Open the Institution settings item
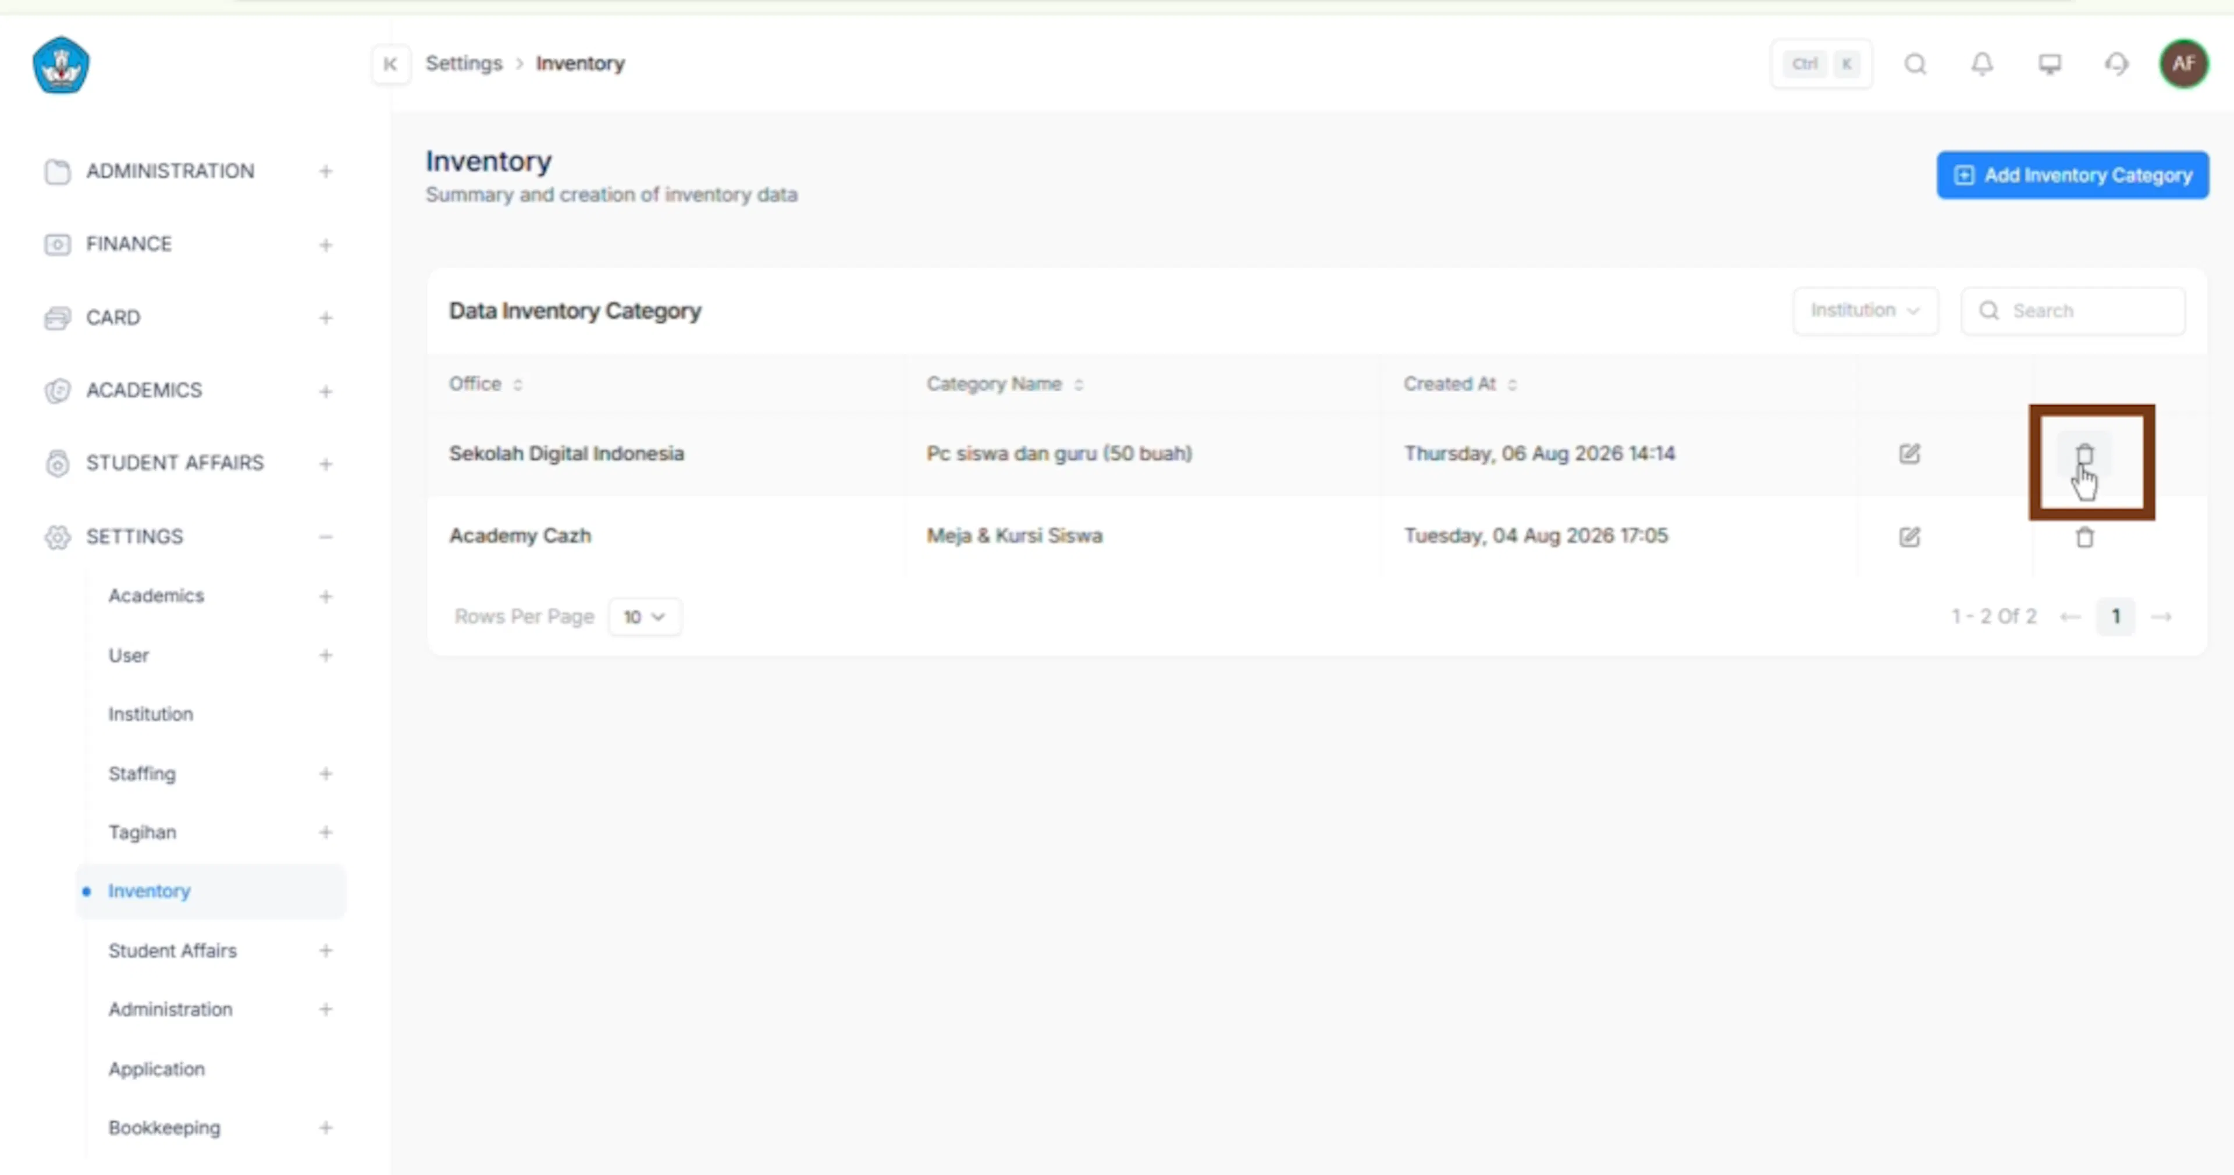The image size is (2234, 1175). coord(151,714)
